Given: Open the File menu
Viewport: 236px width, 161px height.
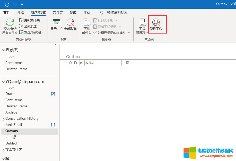Looking at the screenshot, I should tap(7, 12).
